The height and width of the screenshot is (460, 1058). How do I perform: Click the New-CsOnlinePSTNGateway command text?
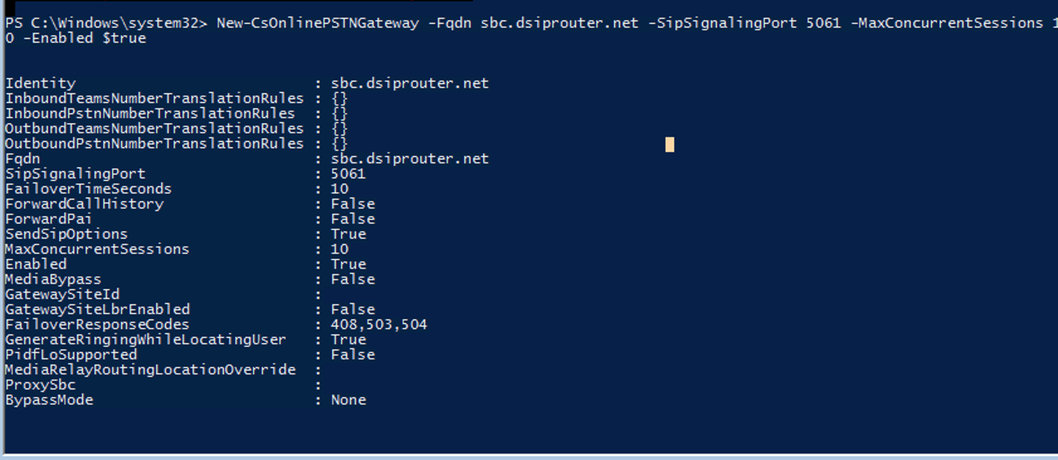pos(318,23)
